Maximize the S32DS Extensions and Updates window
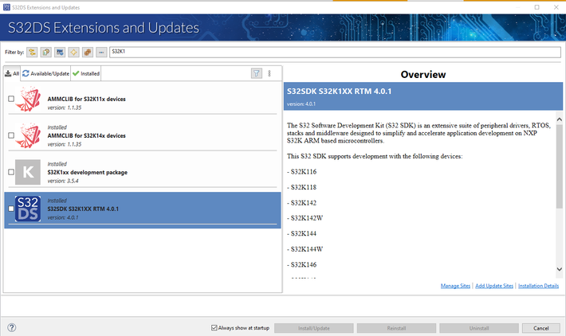The width and height of the screenshot is (566, 336). 537,7
